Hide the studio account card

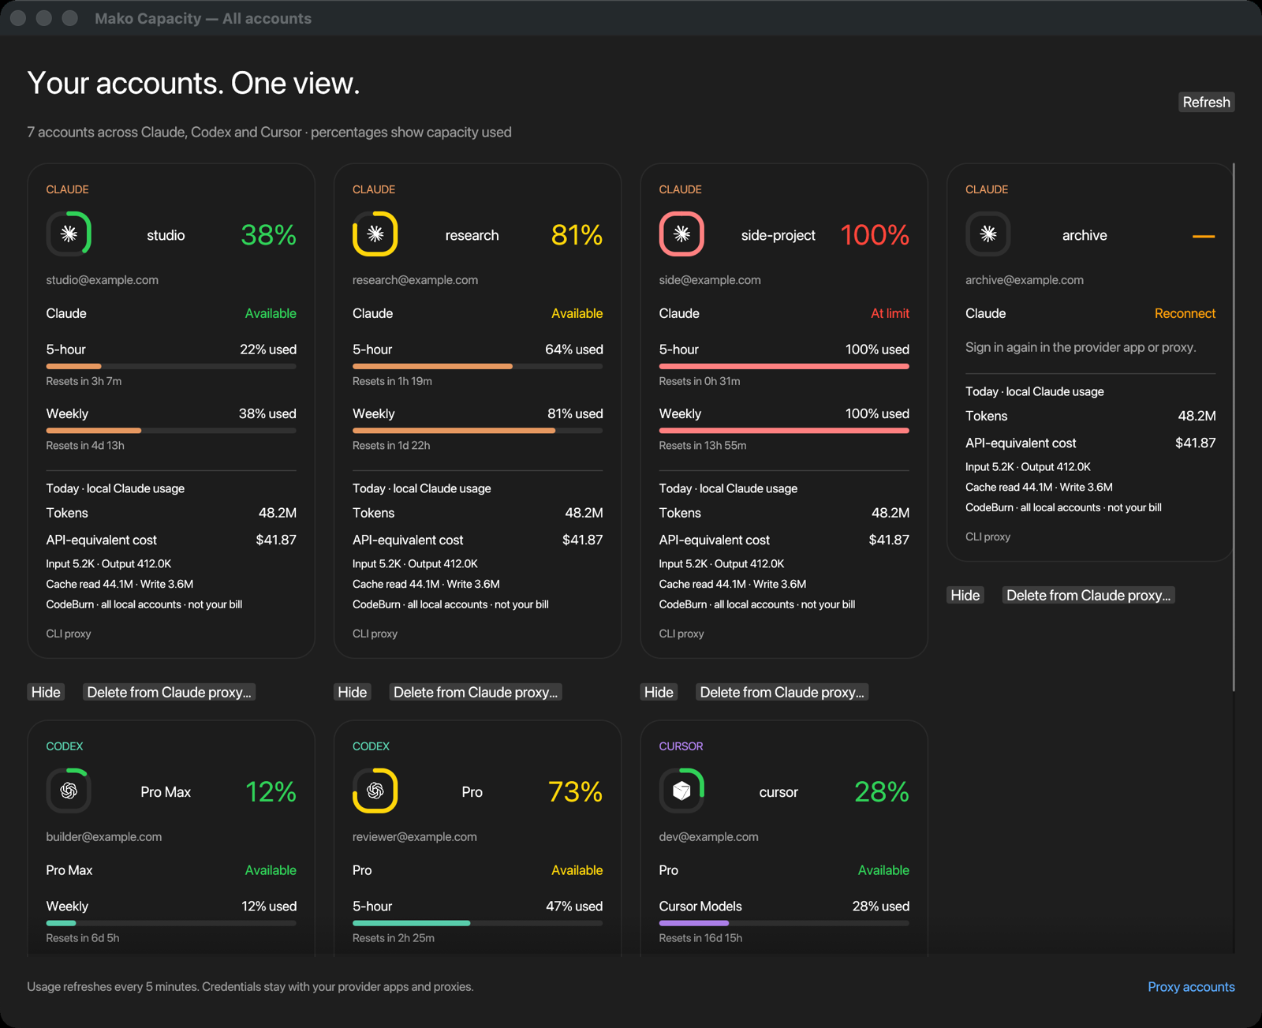pyautogui.click(x=46, y=692)
